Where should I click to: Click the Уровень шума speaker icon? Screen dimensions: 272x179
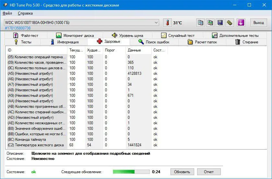[x=114, y=35]
